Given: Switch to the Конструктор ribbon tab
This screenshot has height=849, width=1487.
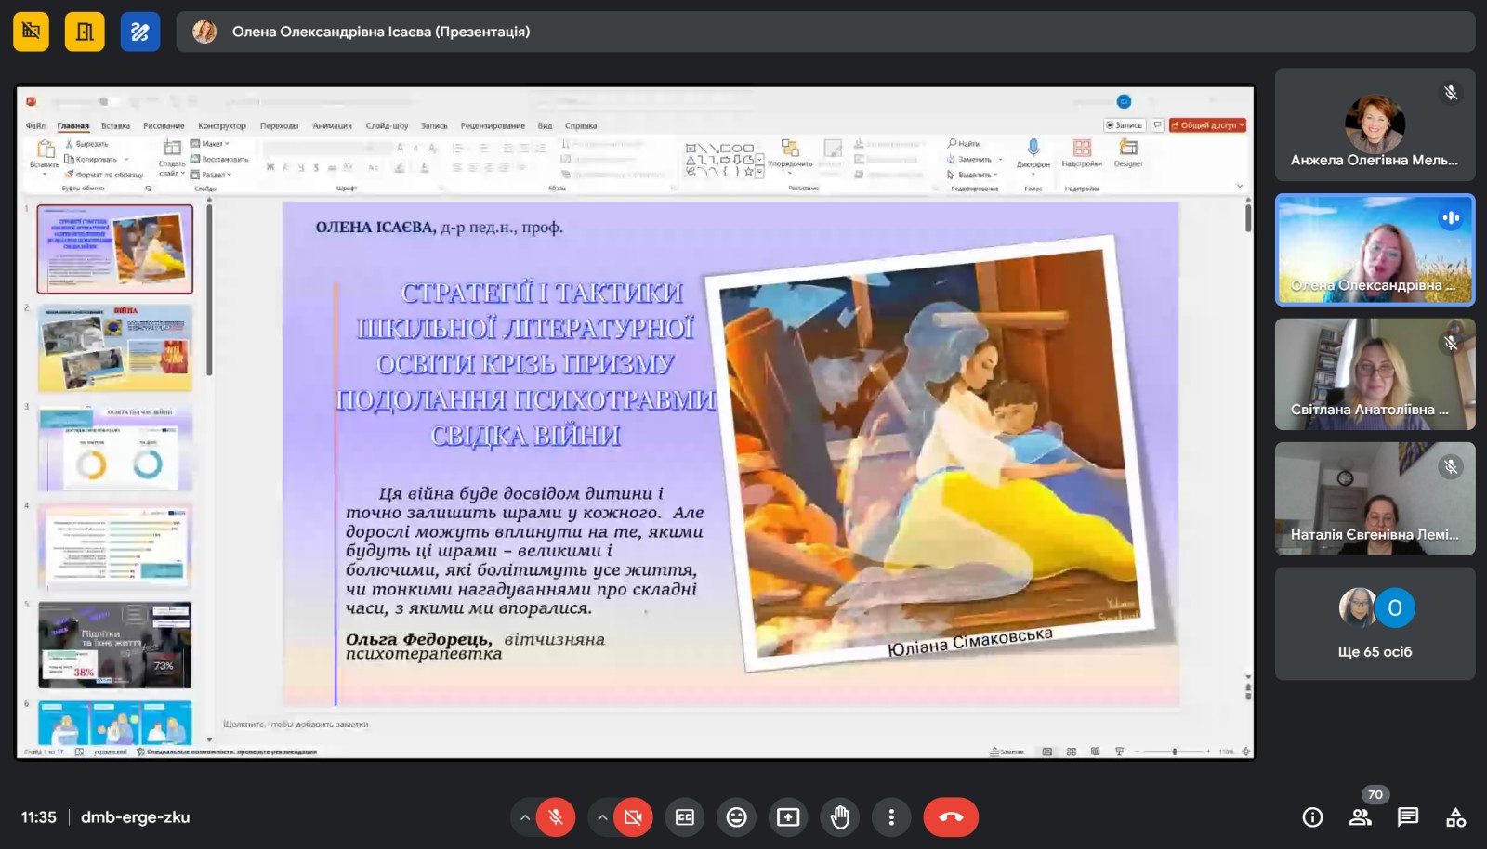Looking at the screenshot, I should coord(222,125).
